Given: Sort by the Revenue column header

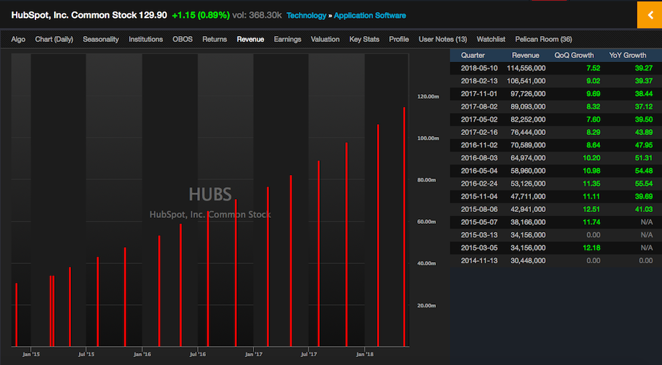Looking at the screenshot, I should (525, 55).
